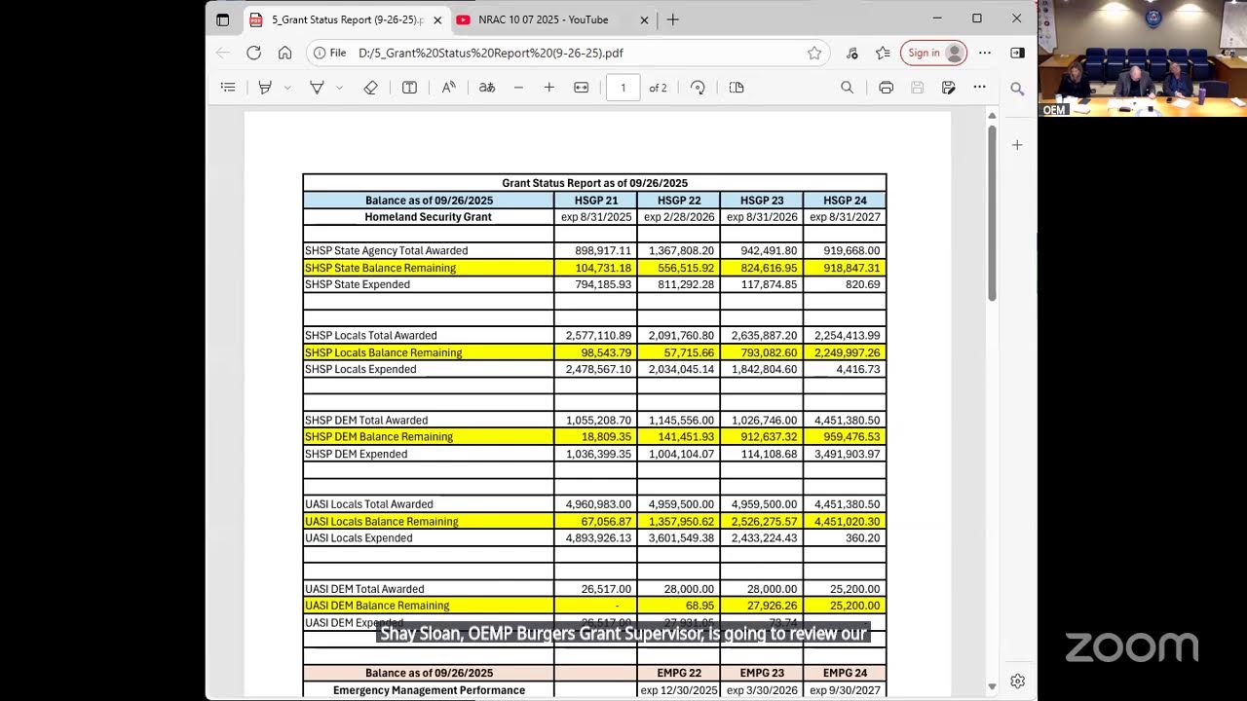Click the Save as icon in PDF toolbar

948,88
